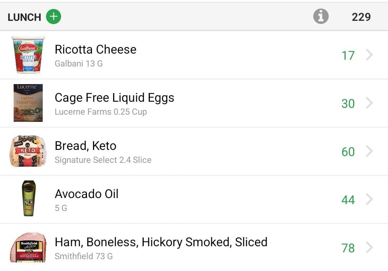
Task: Expand Ricotta Cheese details chevron
Action: [x=369, y=55]
